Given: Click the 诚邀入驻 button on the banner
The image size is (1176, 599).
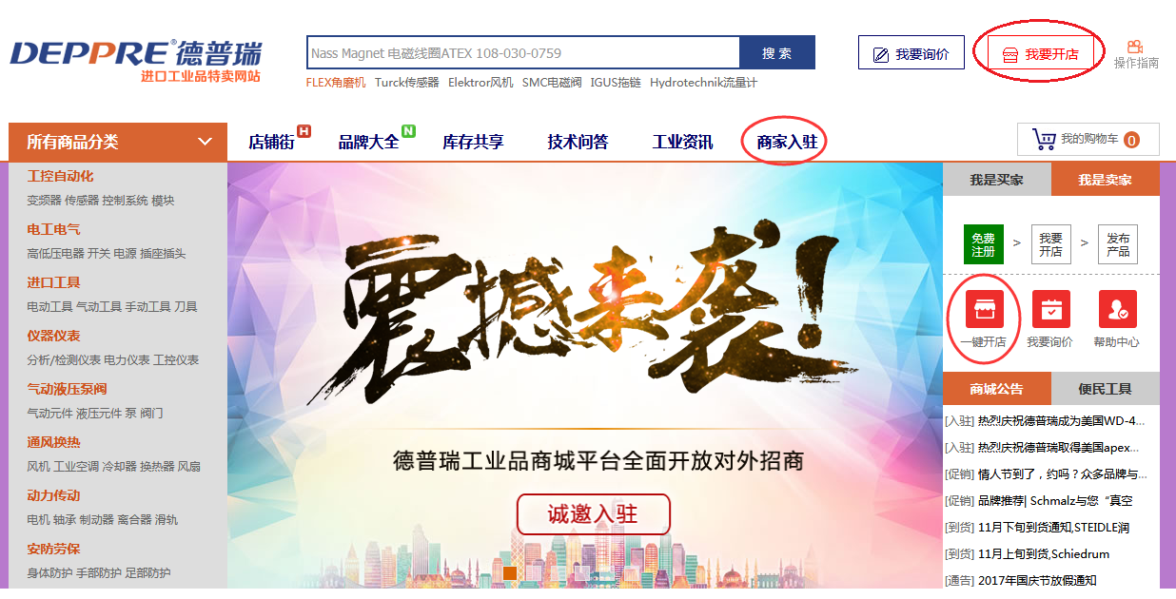Looking at the screenshot, I should pos(592,512).
